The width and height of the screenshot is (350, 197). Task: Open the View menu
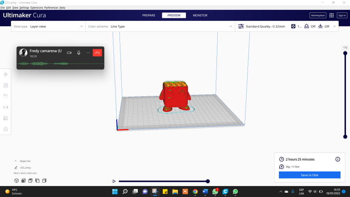15,8
